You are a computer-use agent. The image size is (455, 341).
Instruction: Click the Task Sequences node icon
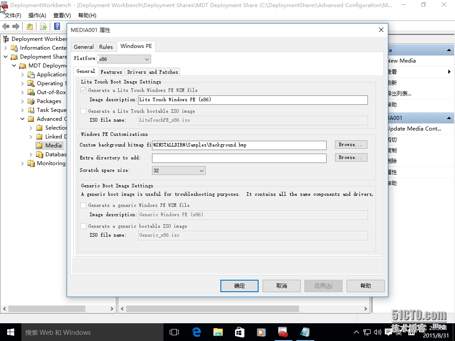pyautogui.click(x=31, y=110)
